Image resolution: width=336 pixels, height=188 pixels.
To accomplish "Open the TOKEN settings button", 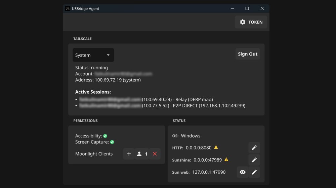I will [251, 22].
